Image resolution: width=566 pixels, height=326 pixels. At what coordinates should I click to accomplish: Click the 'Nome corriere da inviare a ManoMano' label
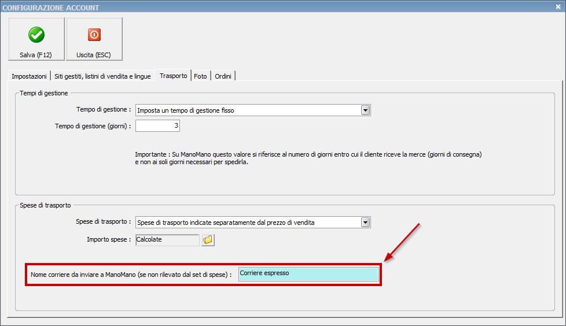[x=131, y=275]
